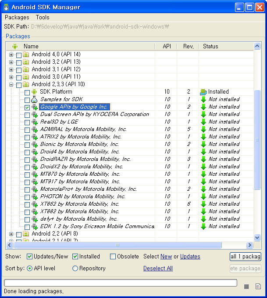Click the Deselect All link
The height and width of the screenshot is (298, 267).
[158, 269]
